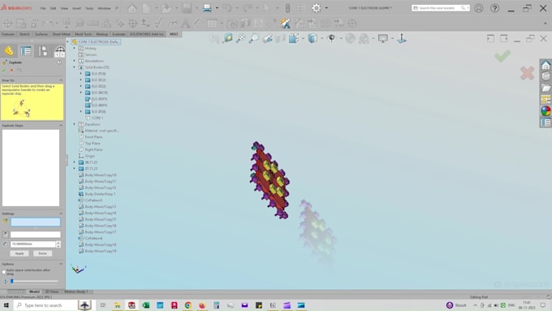Open the Appearances color ball icon in task pane
The width and height of the screenshot is (552, 311).
click(546, 111)
